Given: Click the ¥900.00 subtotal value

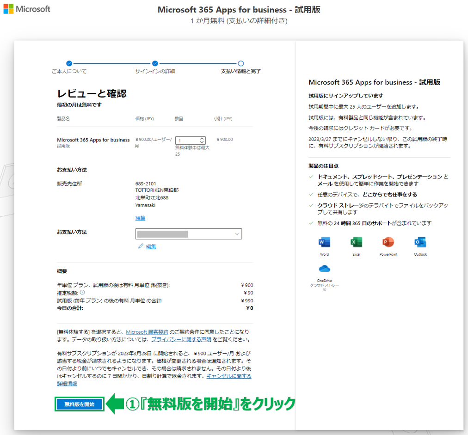Looking at the screenshot, I should coord(225,139).
